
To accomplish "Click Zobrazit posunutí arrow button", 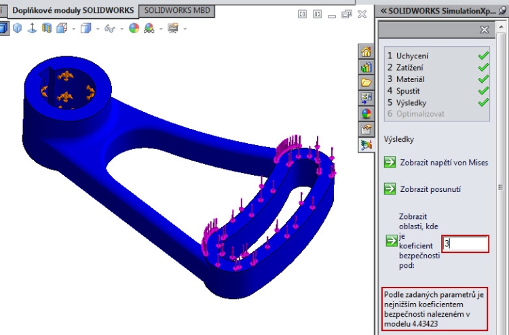I will (390, 189).
